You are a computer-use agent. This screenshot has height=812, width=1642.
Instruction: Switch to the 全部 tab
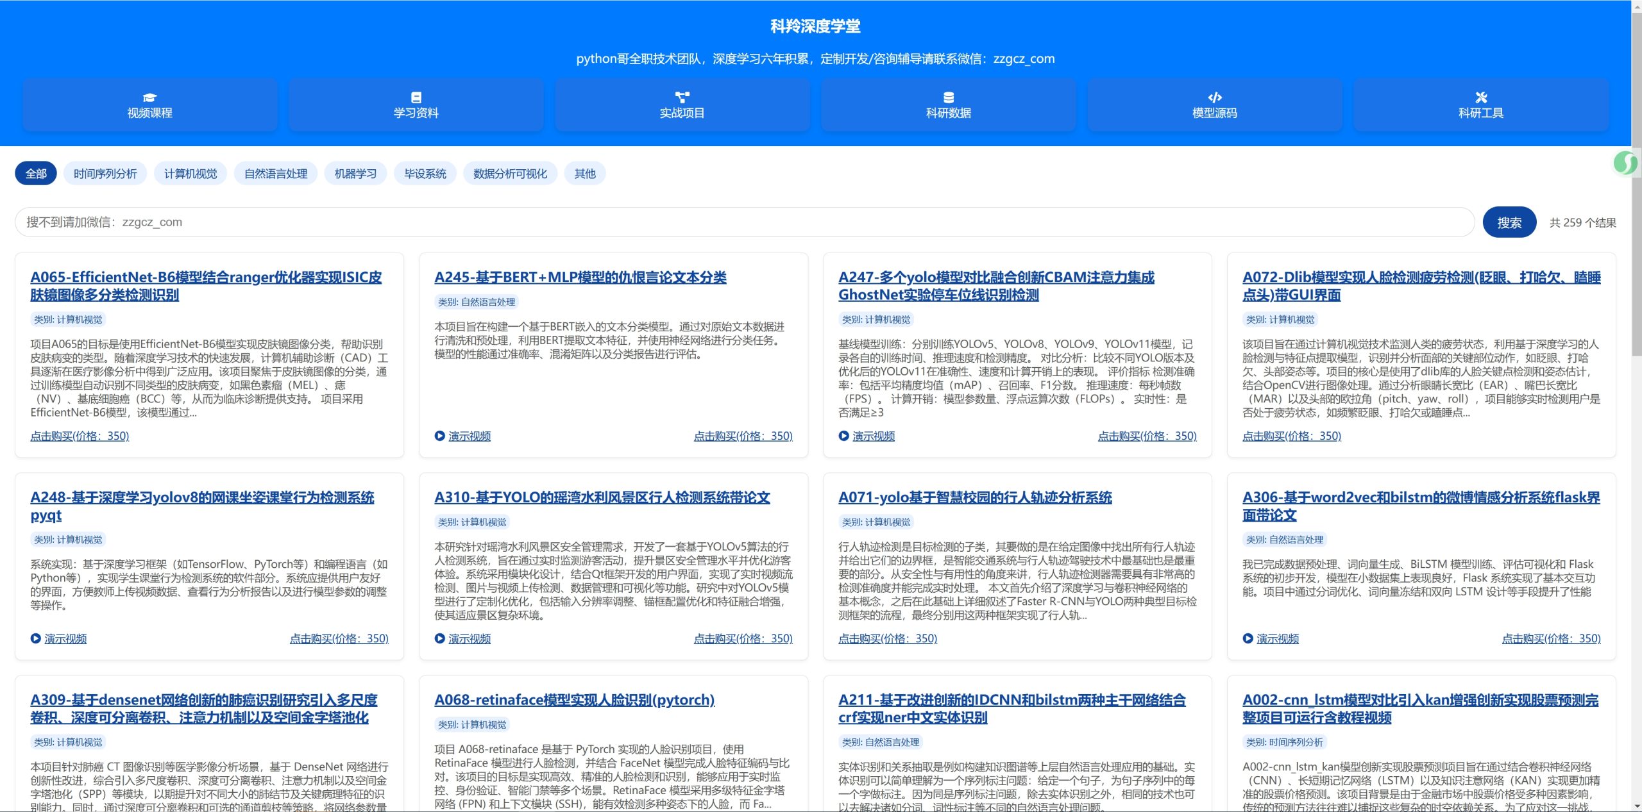pyautogui.click(x=35, y=173)
